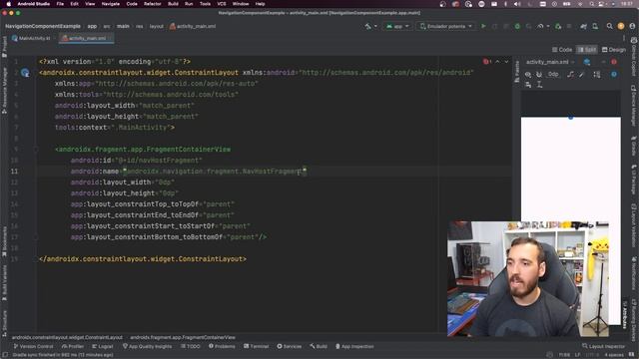This screenshot has height=359, width=639.
Task: Open the Tools menu
Action: click(x=205, y=4)
